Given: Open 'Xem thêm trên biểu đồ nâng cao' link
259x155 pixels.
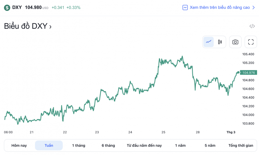Looking at the screenshot, I should (x=220, y=7).
